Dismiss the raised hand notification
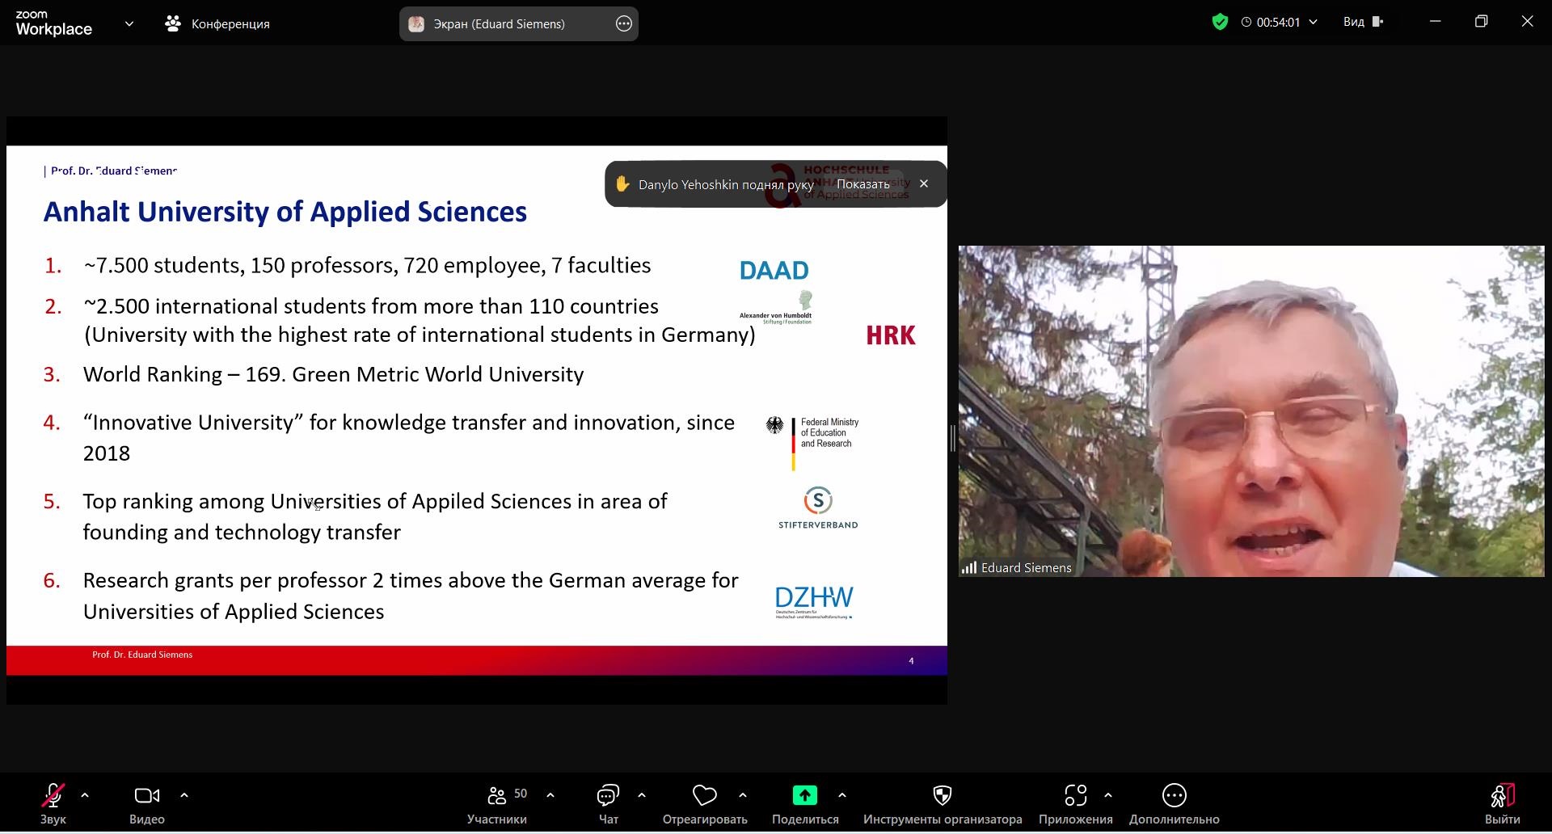Viewport: 1552px width, 834px height. pyautogui.click(x=924, y=184)
